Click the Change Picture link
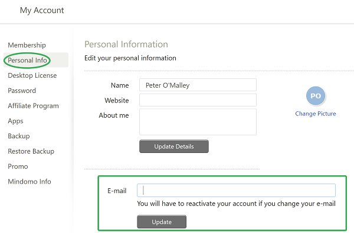 click(x=316, y=114)
